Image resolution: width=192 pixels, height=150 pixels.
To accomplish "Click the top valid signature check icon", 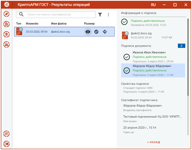I will point(124,22).
